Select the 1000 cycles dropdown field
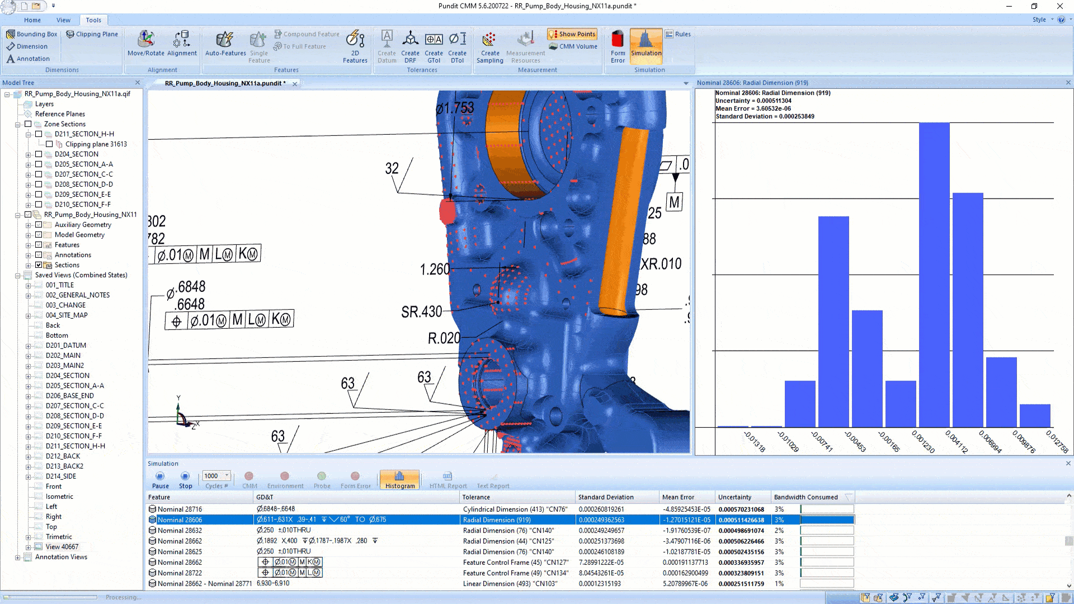 click(x=215, y=476)
